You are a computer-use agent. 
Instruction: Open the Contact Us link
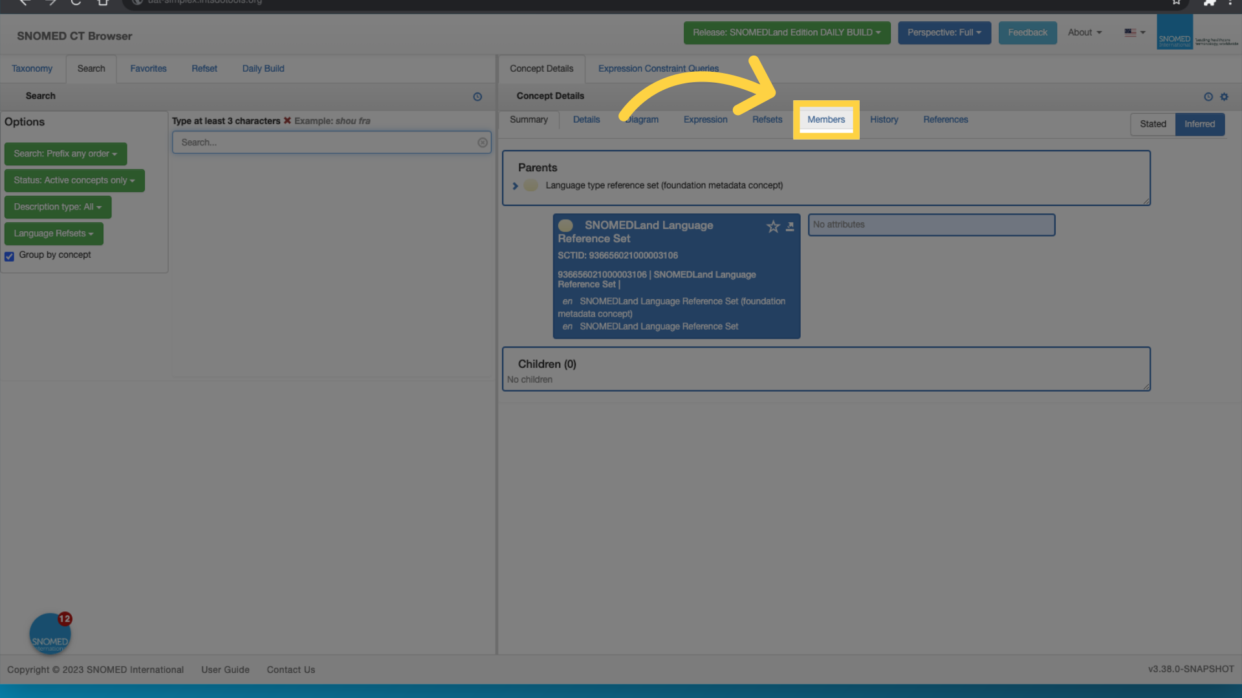pos(290,670)
